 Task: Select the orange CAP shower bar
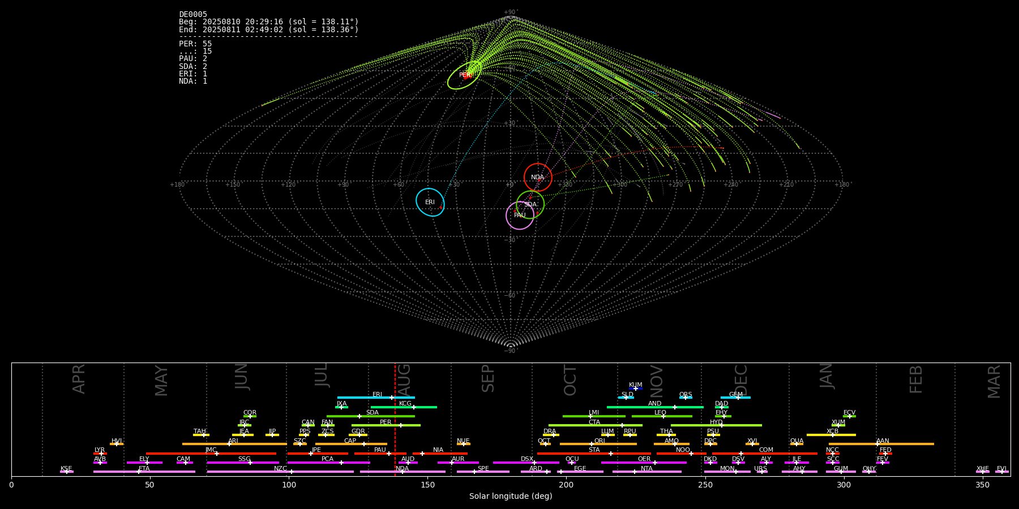[351, 444]
